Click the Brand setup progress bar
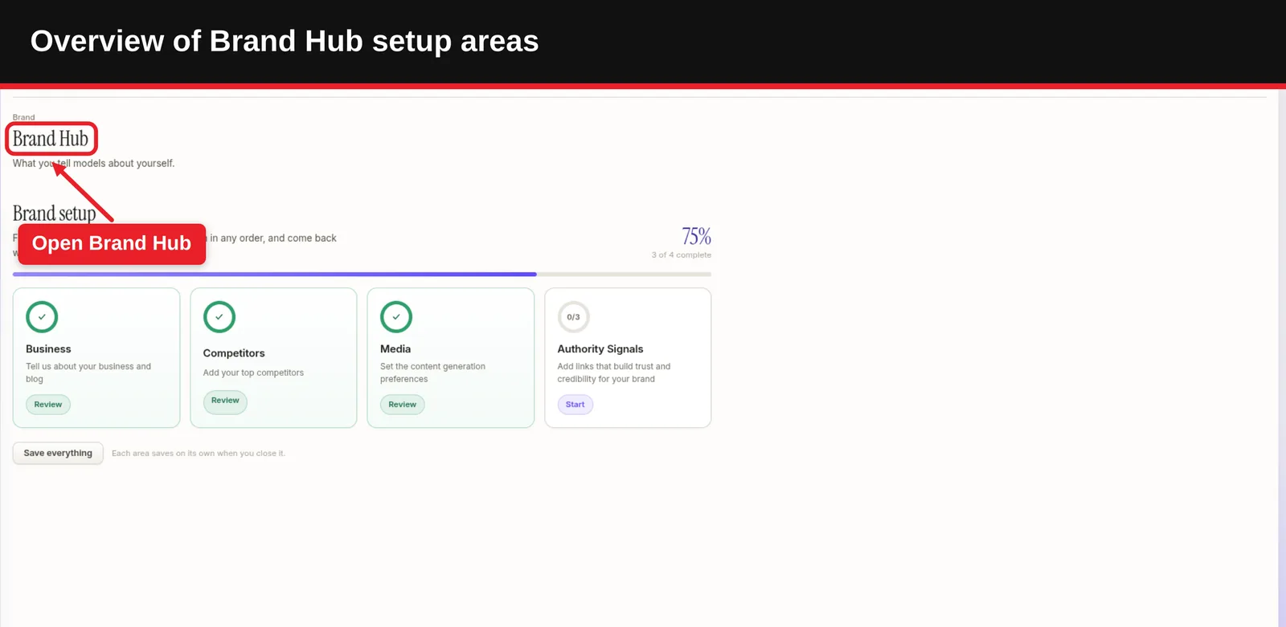1286x627 pixels. pos(362,275)
